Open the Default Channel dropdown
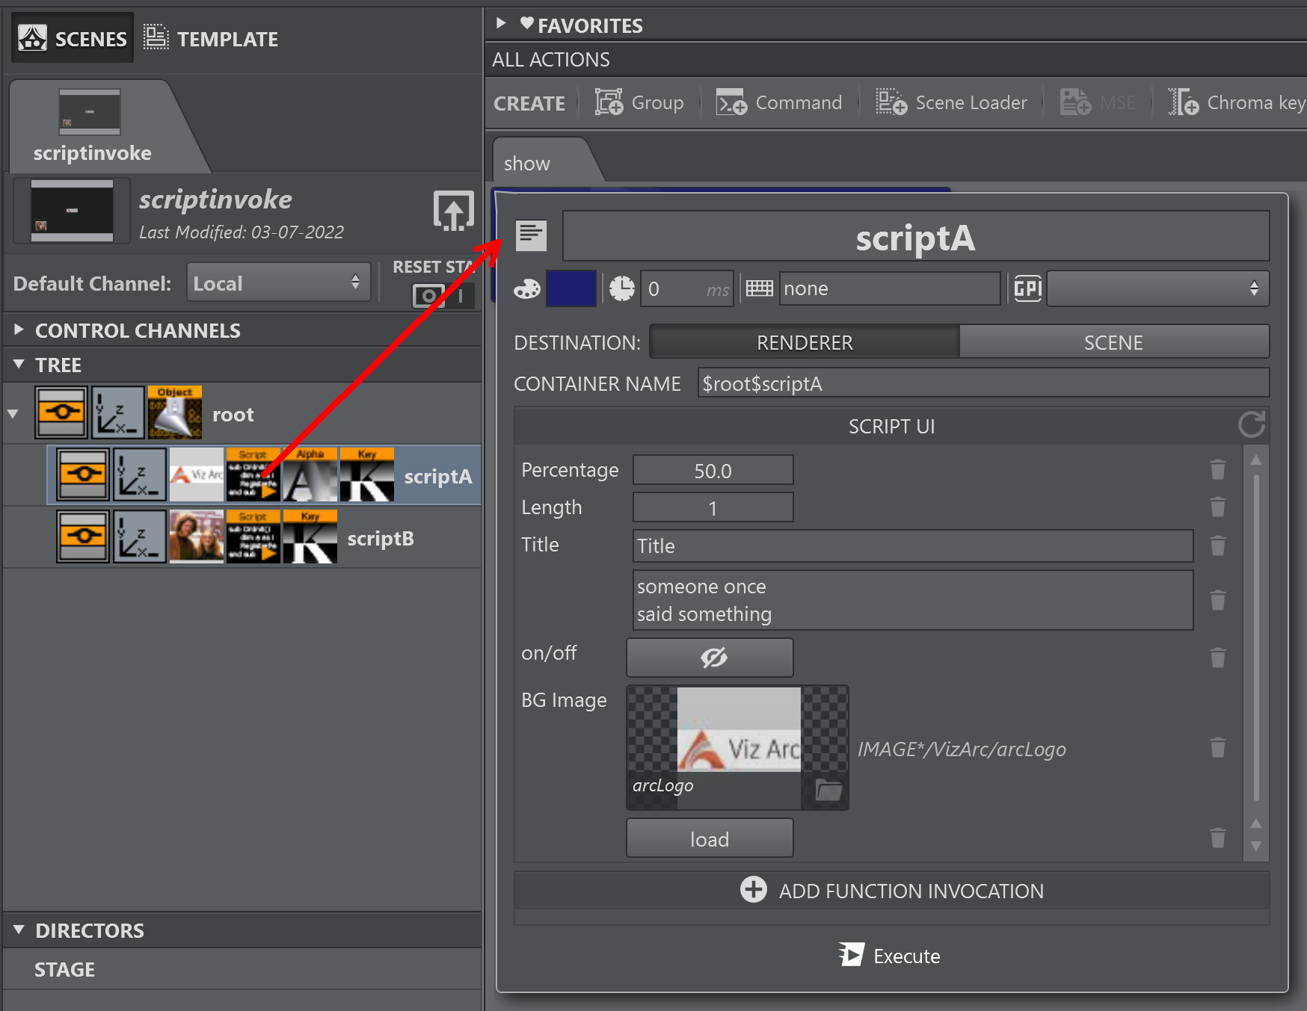 [278, 283]
